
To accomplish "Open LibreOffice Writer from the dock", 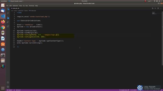I will (x=3, y=38).
